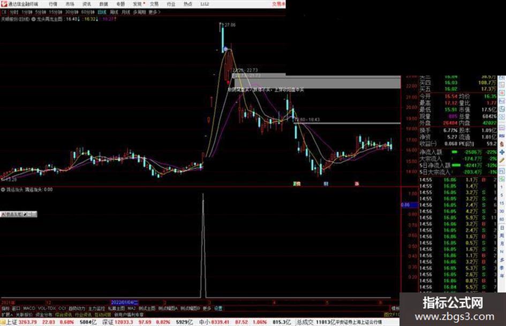
Task: Click the 上证 3263.79 index in status bar
Action: tap(21, 322)
